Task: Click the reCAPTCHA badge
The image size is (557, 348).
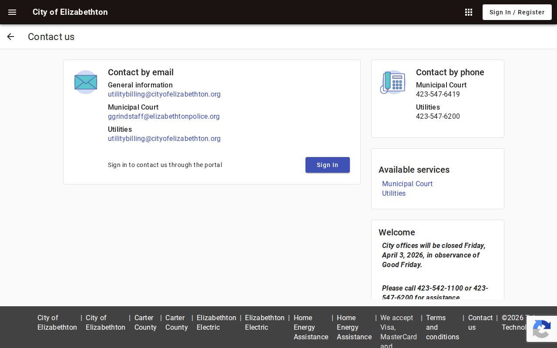Action: coord(542,329)
